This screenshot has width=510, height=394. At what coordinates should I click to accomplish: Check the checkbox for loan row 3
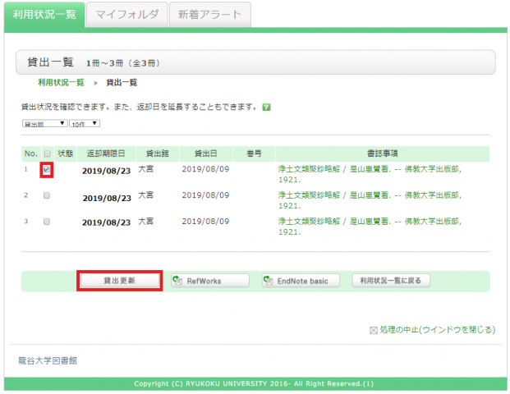pos(47,222)
